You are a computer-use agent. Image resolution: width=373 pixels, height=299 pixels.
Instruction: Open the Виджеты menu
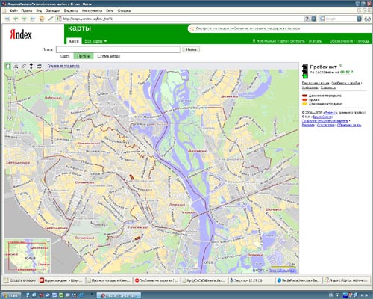point(71,10)
